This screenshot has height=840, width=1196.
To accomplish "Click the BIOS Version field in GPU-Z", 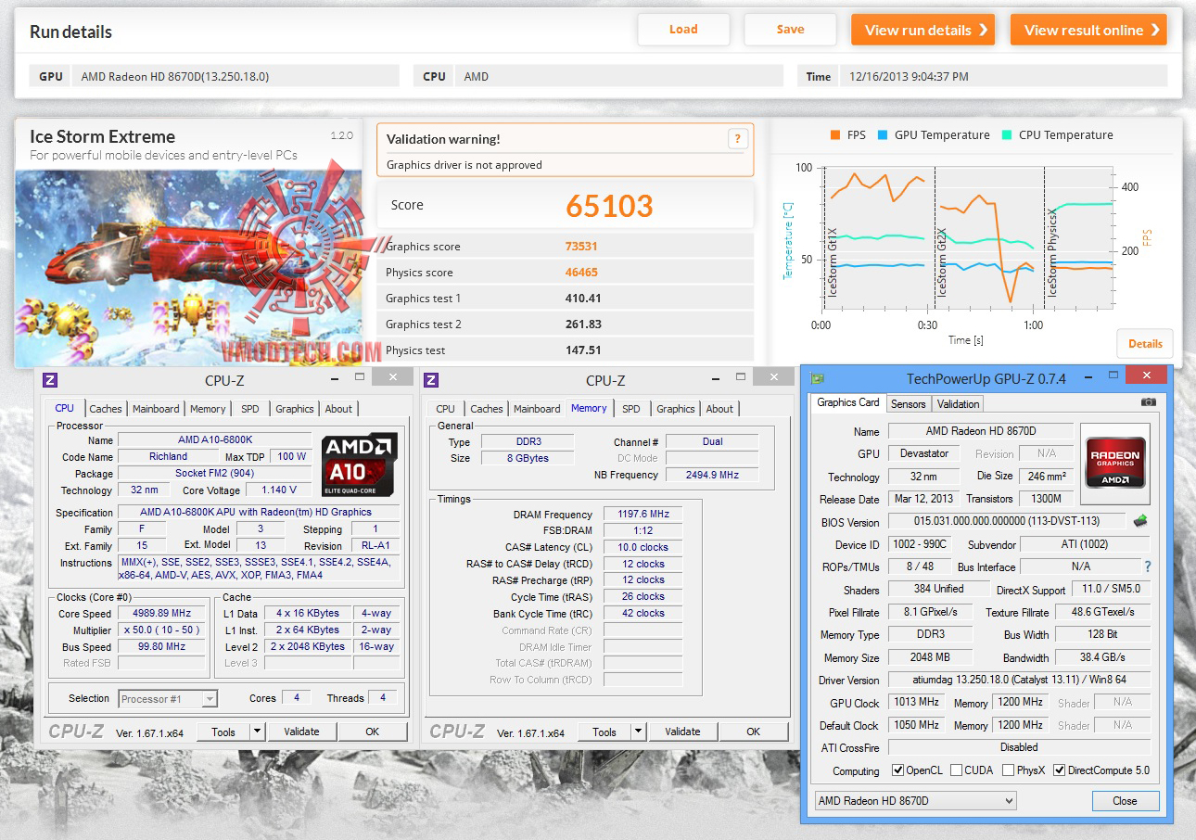I will pyautogui.click(x=1007, y=521).
